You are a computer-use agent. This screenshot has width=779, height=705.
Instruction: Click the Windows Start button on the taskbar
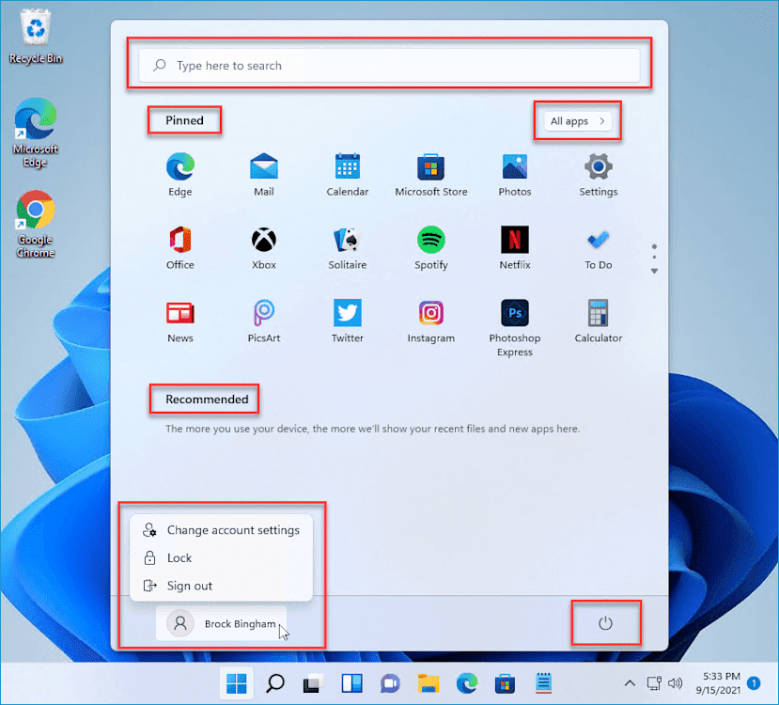[x=236, y=683]
